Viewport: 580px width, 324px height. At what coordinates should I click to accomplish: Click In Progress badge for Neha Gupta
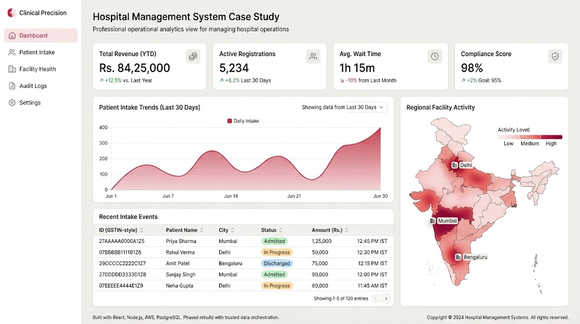276,285
